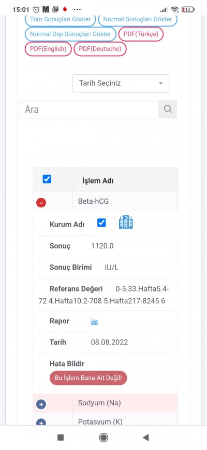Focus the Ara search input field
The width and height of the screenshot is (207, 450).
(x=88, y=109)
